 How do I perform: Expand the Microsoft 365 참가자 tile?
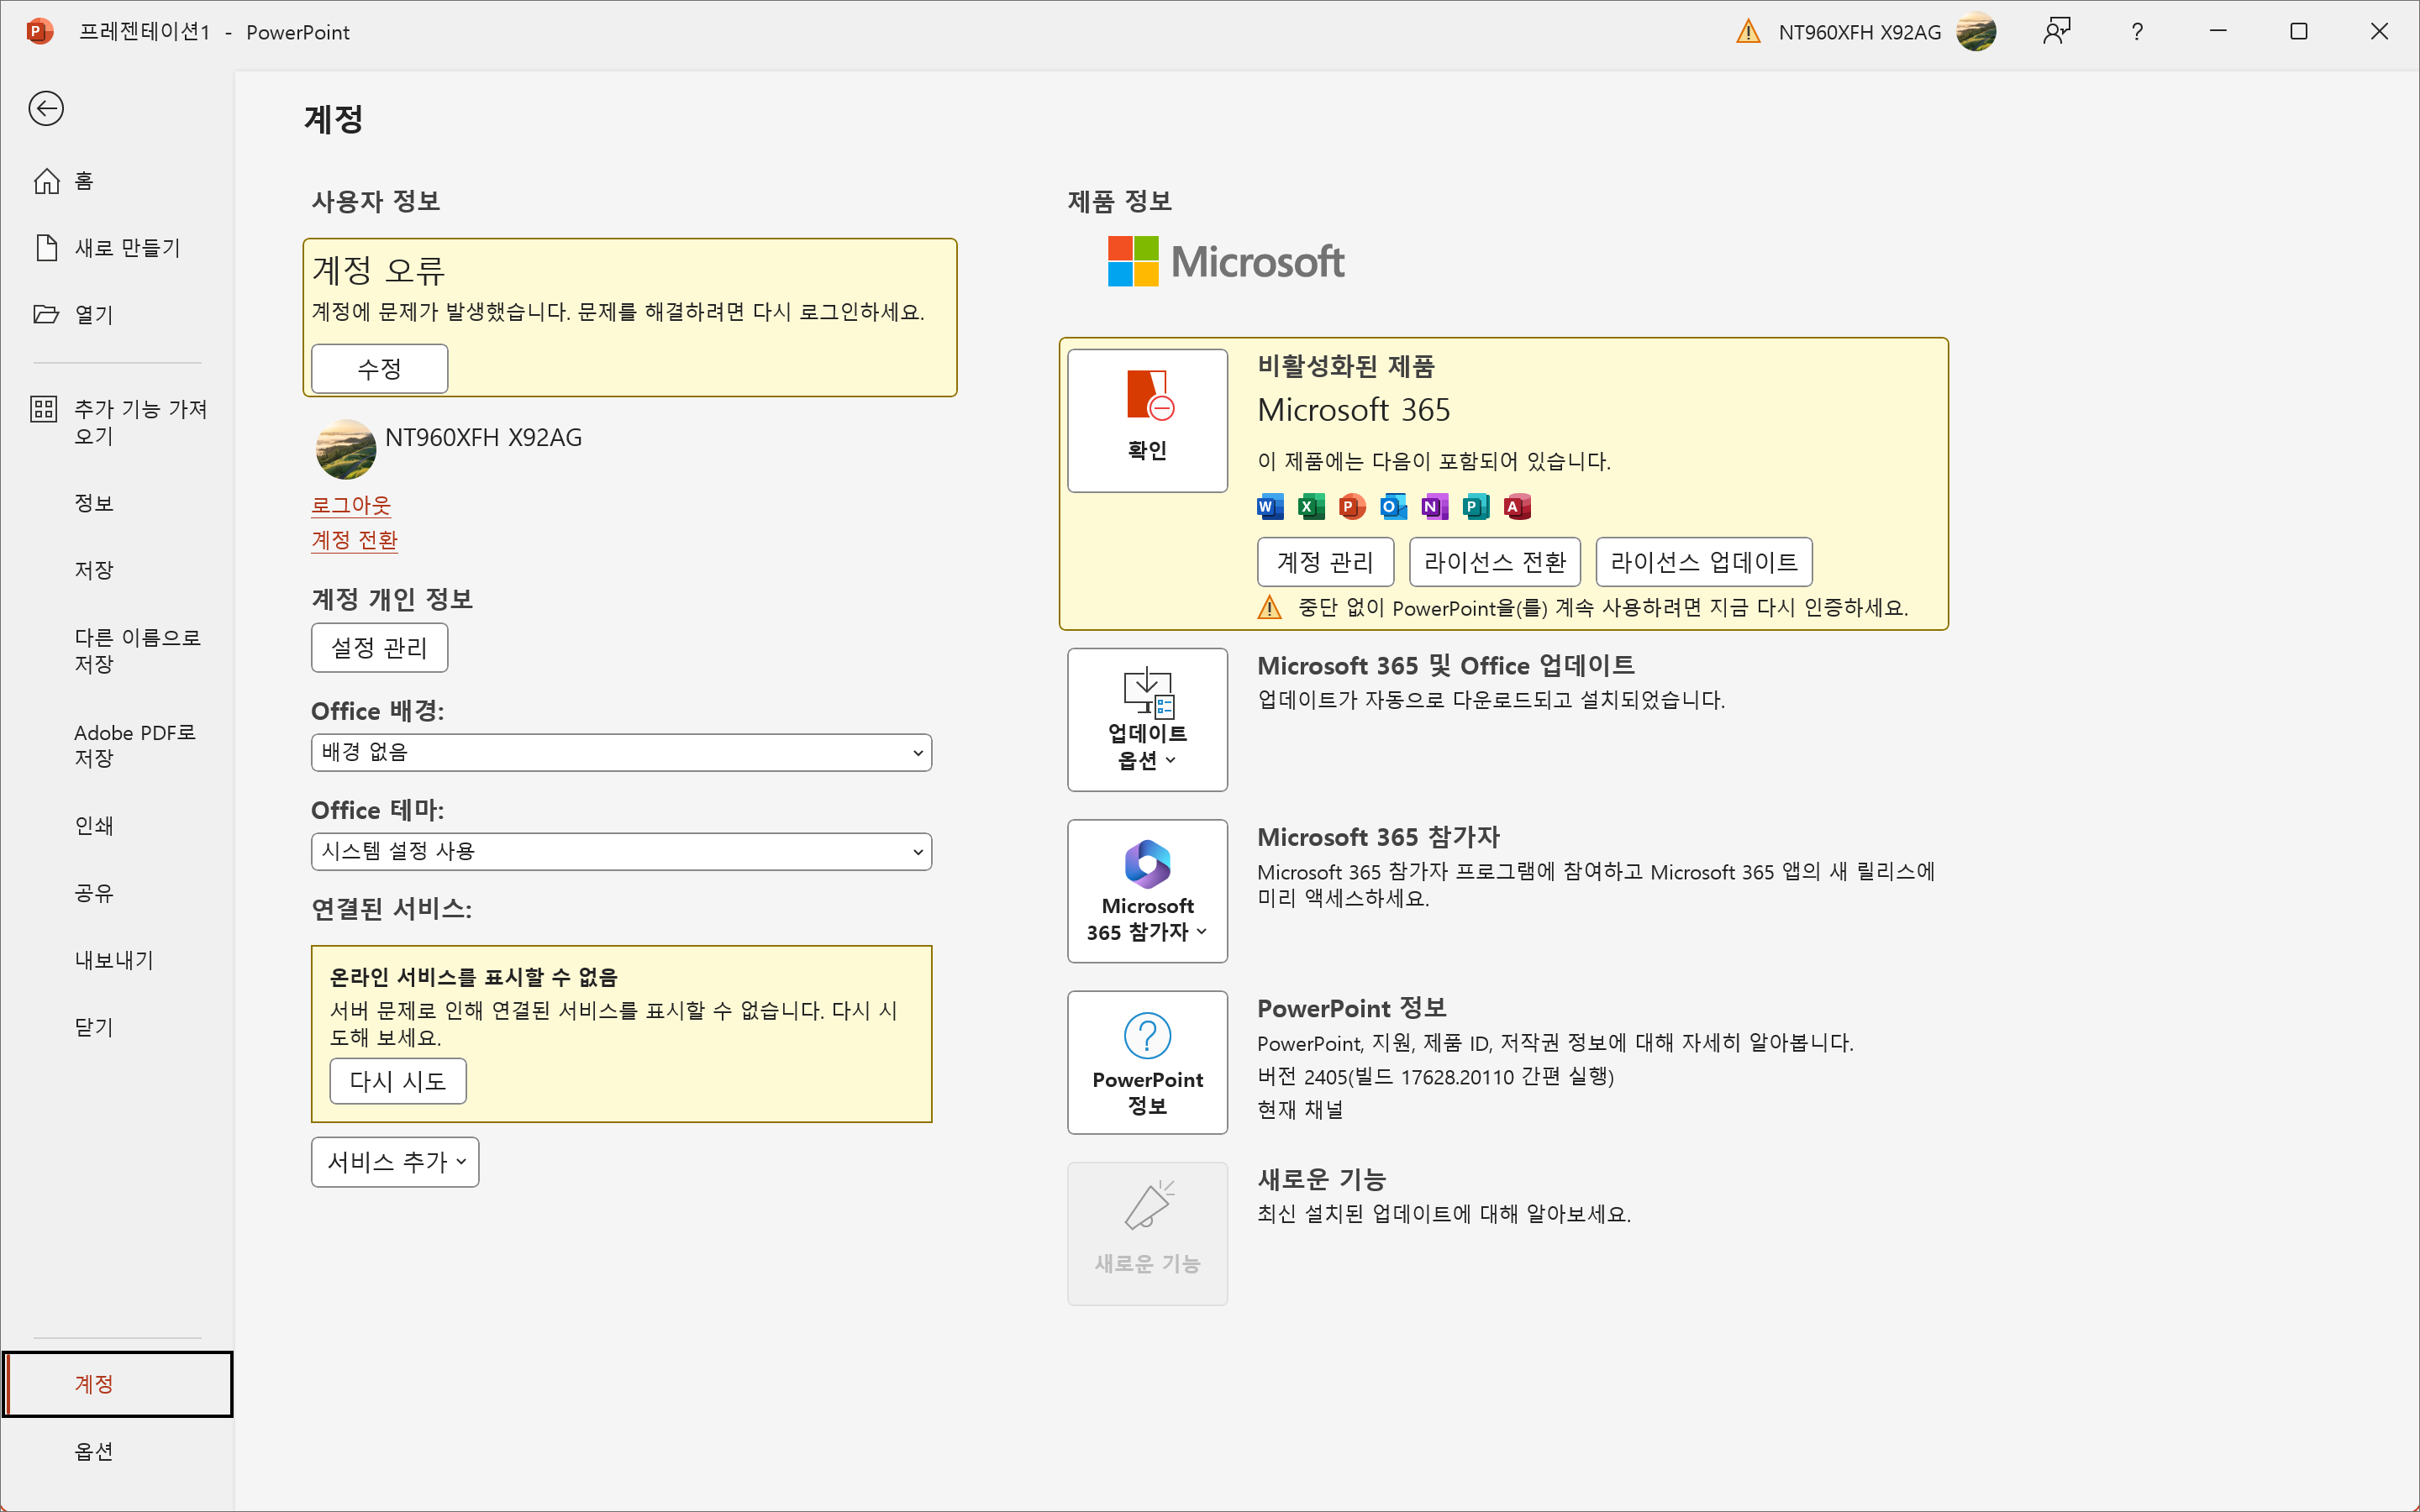[1147, 891]
